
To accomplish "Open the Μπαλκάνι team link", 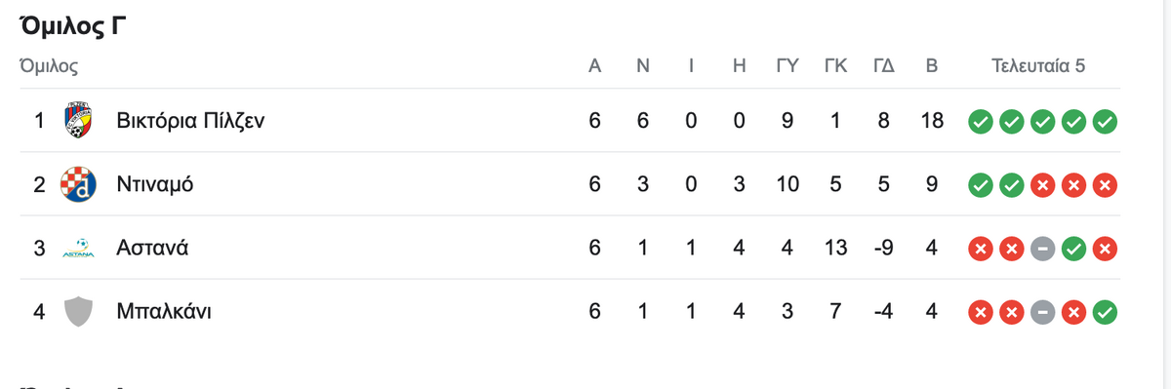I will tap(164, 311).
